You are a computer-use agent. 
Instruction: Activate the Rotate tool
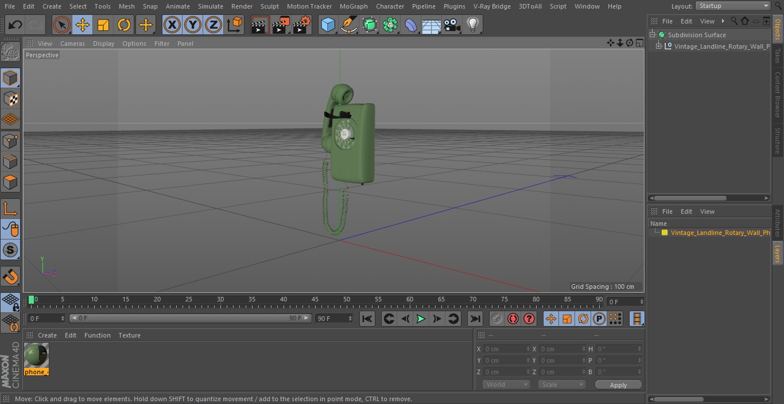tap(124, 25)
